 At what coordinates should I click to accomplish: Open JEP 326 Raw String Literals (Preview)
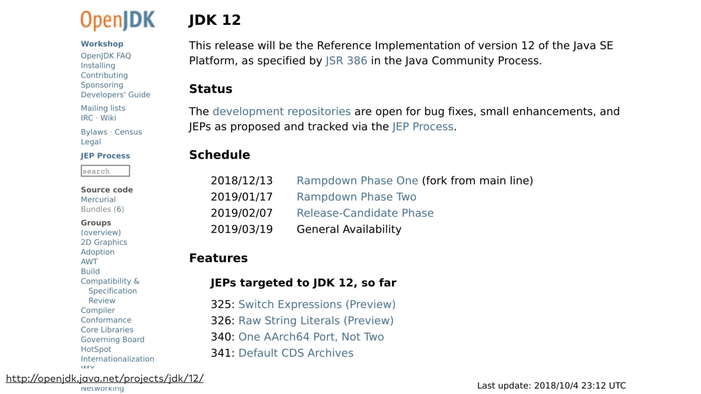tap(316, 321)
